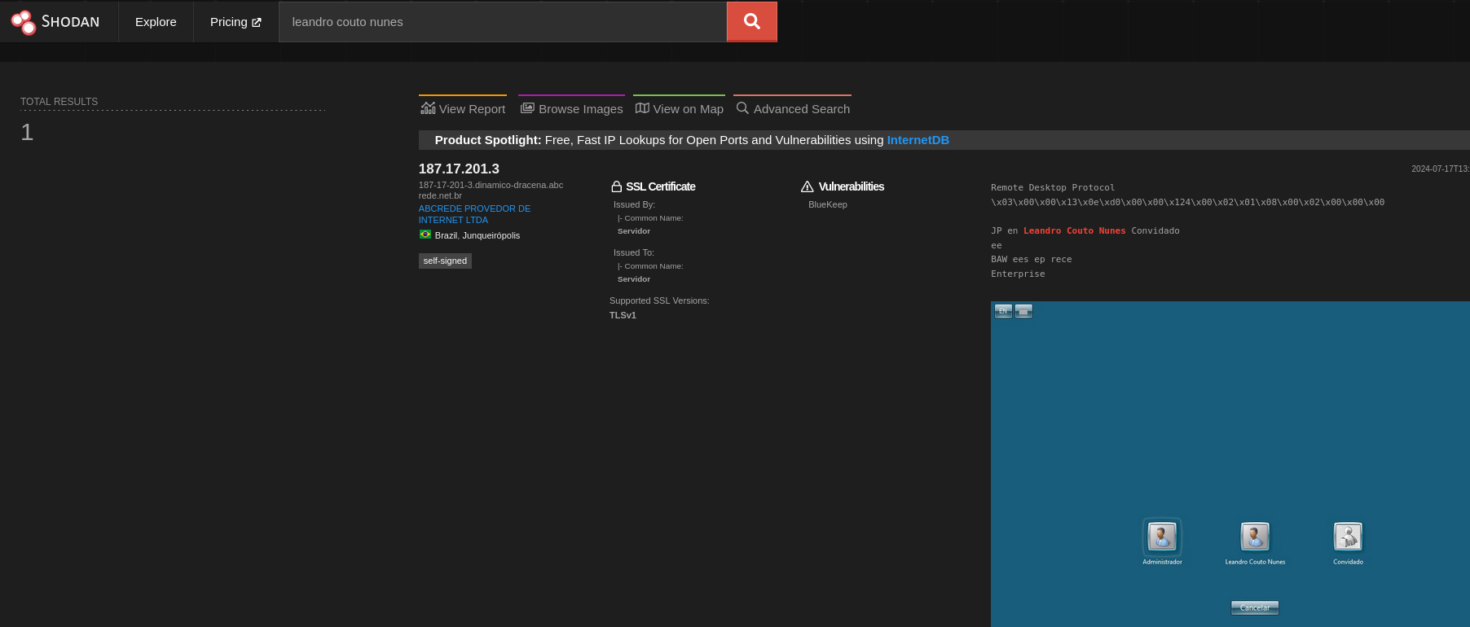The width and height of the screenshot is (1470, 627).
Task: Click Servidor under Issued By
Action: pos(634,231)
